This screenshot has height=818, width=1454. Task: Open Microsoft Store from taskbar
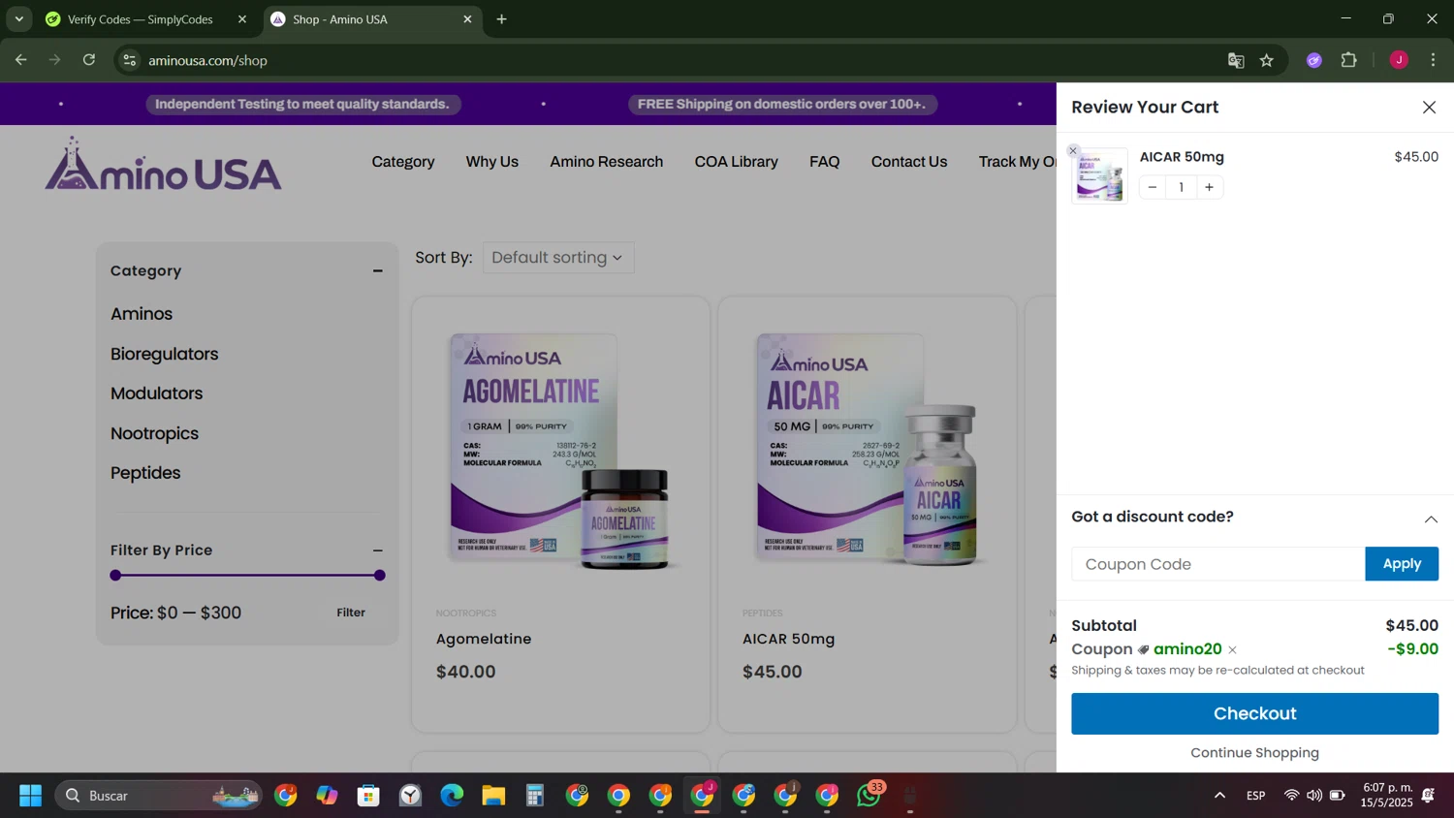[x=368, y=796]
